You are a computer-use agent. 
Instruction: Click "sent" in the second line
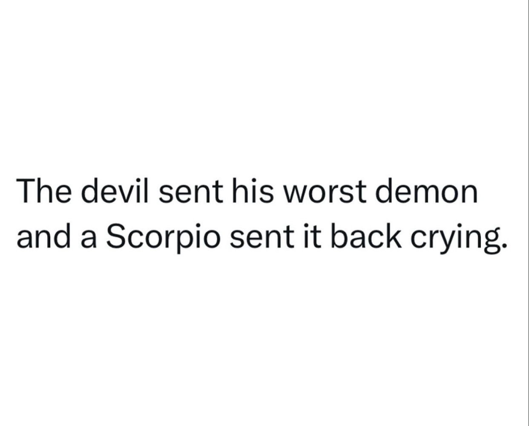point(262,236)
